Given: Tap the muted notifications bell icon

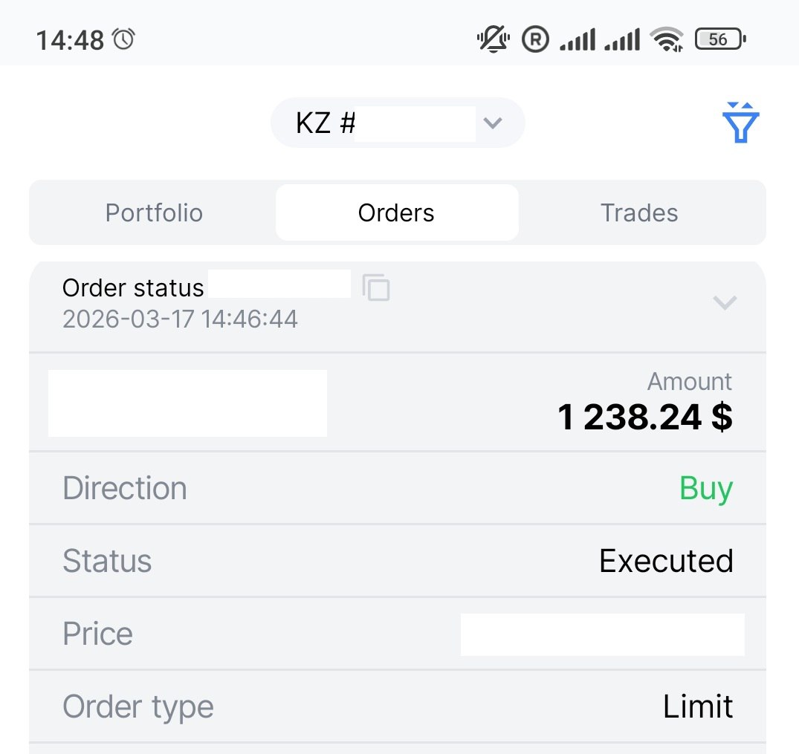Looking at the screenshot, I should pos(493,39).
